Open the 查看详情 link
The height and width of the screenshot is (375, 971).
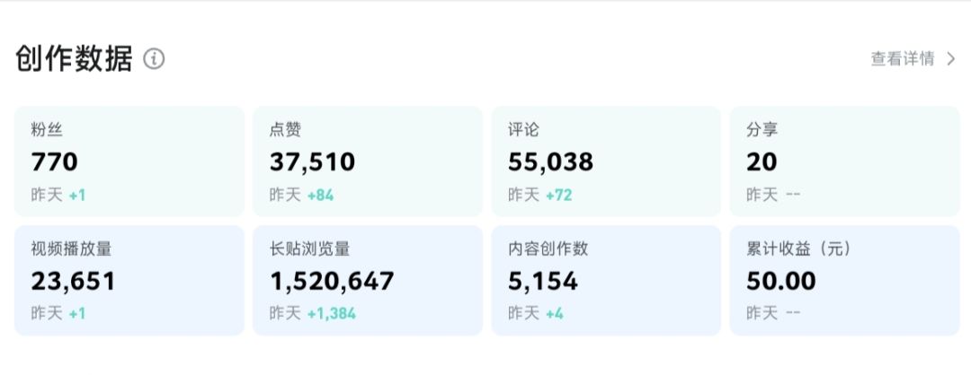(x=903, y=58)
